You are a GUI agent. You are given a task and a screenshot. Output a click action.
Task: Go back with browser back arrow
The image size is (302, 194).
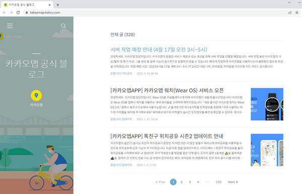(4, 13)
